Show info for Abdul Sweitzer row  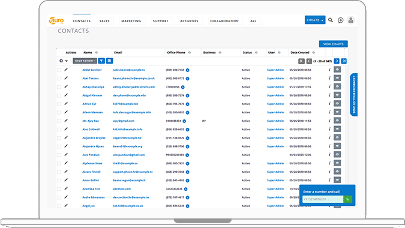[x=329, y=70]
